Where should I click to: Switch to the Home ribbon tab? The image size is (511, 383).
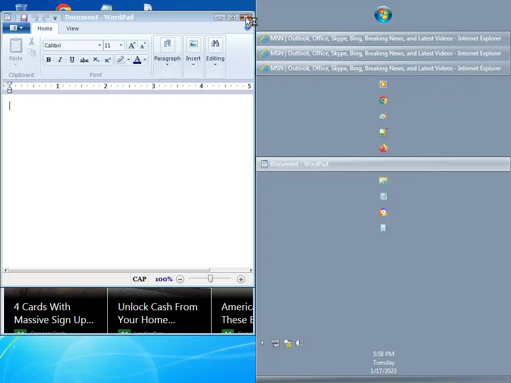point(45,28)
